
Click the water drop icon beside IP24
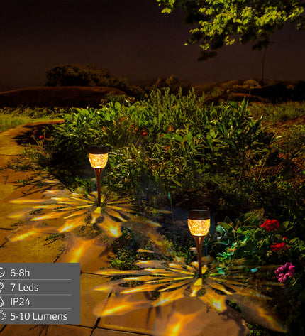coord(1,302)
